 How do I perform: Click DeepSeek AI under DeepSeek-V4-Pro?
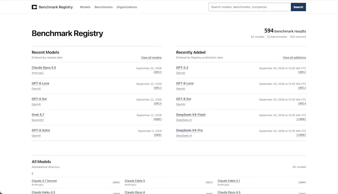[x=184, y=136]
